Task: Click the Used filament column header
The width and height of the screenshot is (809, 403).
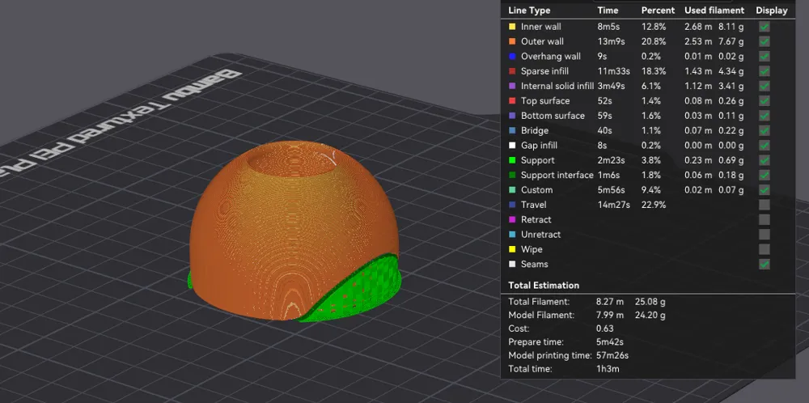Action: 714,11
